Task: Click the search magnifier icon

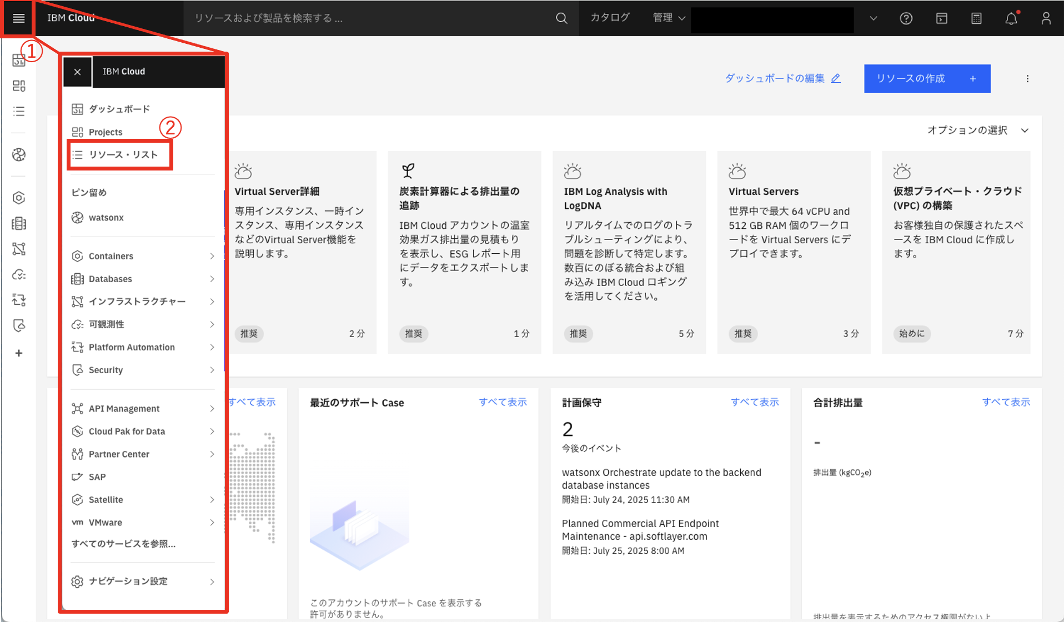Action: tap(561, 18)
